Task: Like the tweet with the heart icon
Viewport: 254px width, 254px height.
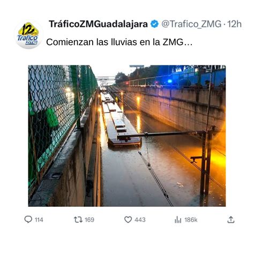Action: (128, 220)
